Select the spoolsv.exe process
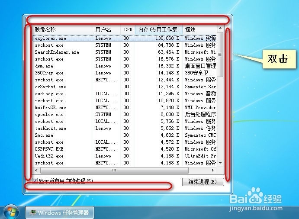299x219 pixels. (125, 114)
